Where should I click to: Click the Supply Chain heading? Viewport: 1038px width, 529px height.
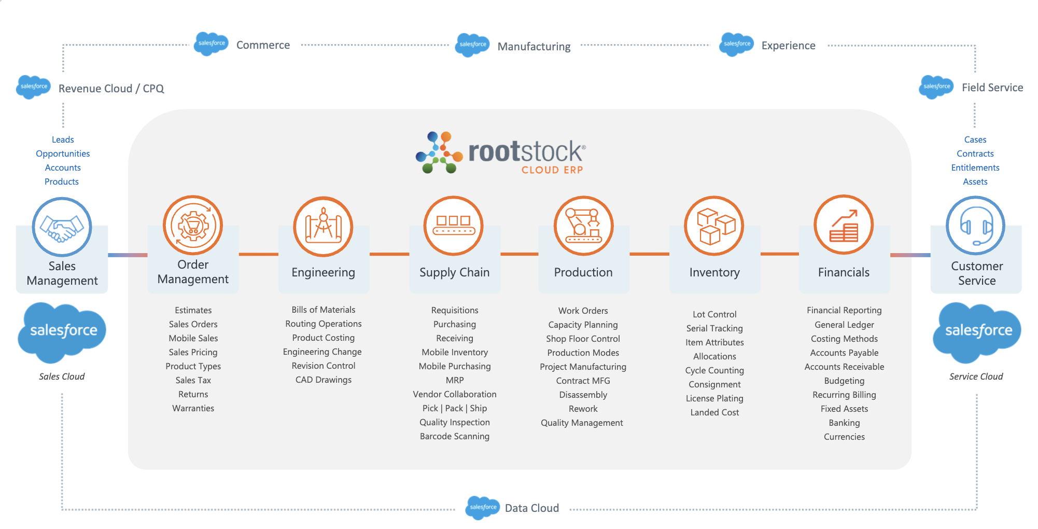(x=454, y=272)
